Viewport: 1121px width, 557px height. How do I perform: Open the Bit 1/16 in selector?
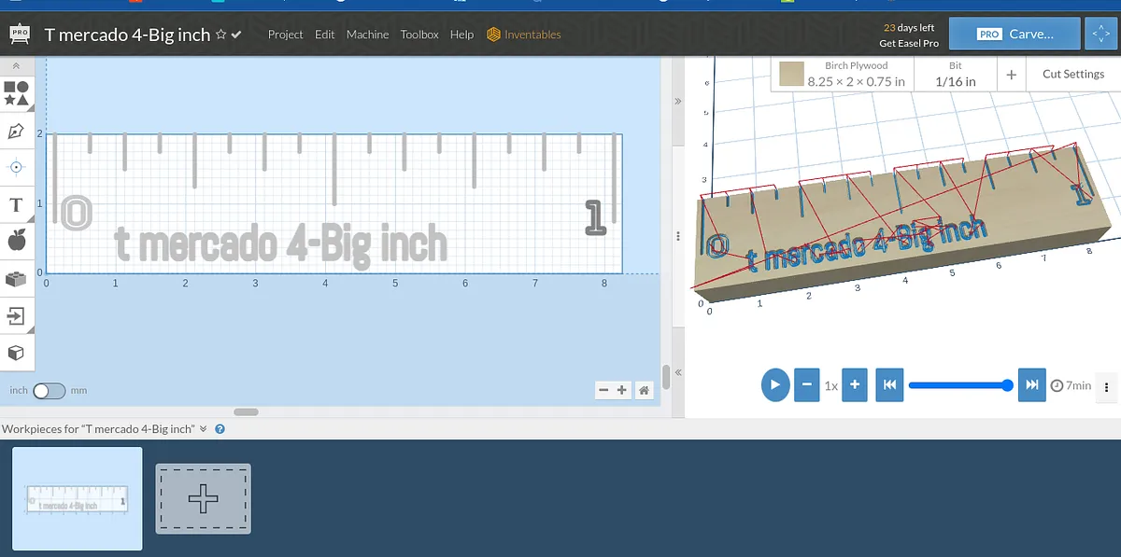click(x=956, y=75)
